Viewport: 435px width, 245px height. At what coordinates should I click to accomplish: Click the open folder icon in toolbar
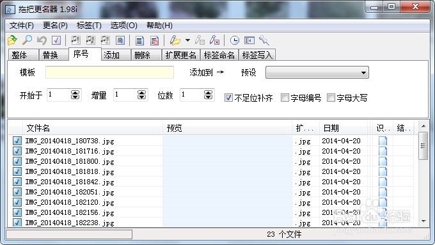click(x=12, y=40)
